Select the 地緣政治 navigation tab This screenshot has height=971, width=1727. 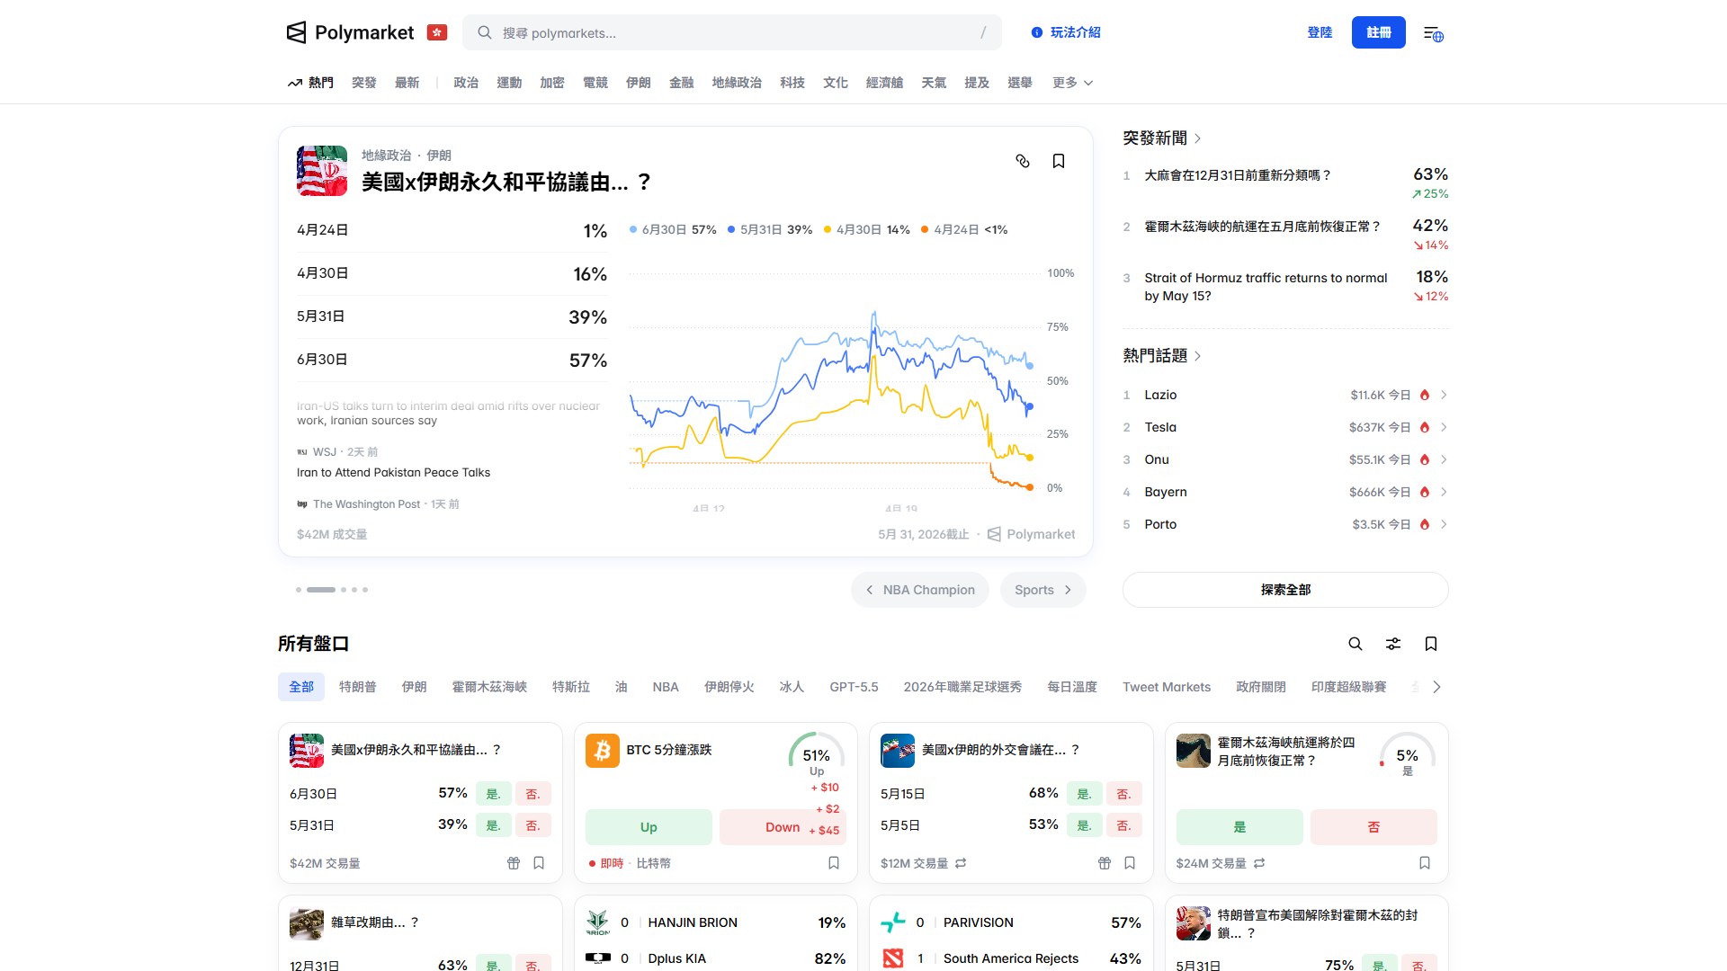[737, 83]
